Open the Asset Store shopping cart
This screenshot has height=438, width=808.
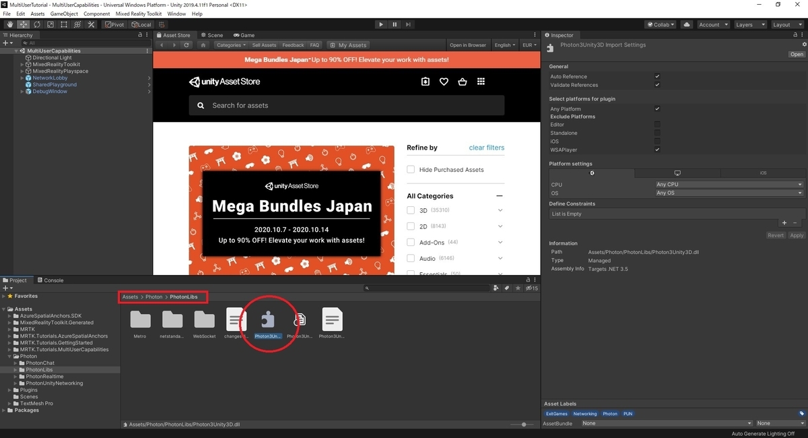click(462, 82)
